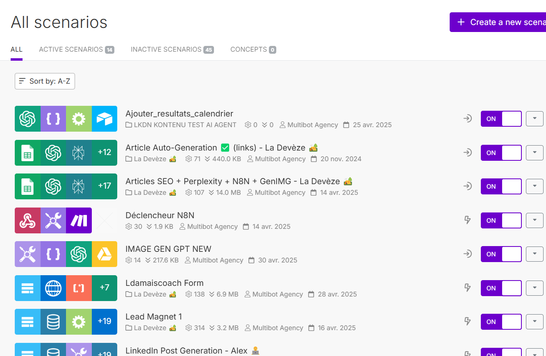Image resolution: width=546 pixels, height=356 pixels.
Task: Click Google Sheets icon on Article Auto-Generation
Action: tap(27, 153)
